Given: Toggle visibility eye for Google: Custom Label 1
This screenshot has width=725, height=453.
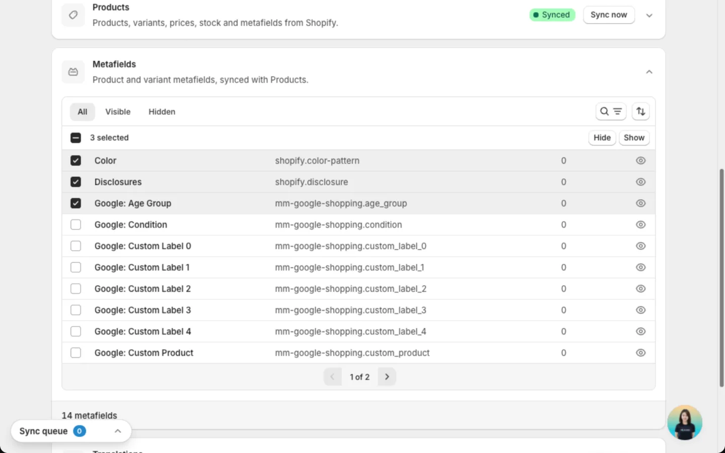Looking at the screenshot, I should tap(640, 267).
